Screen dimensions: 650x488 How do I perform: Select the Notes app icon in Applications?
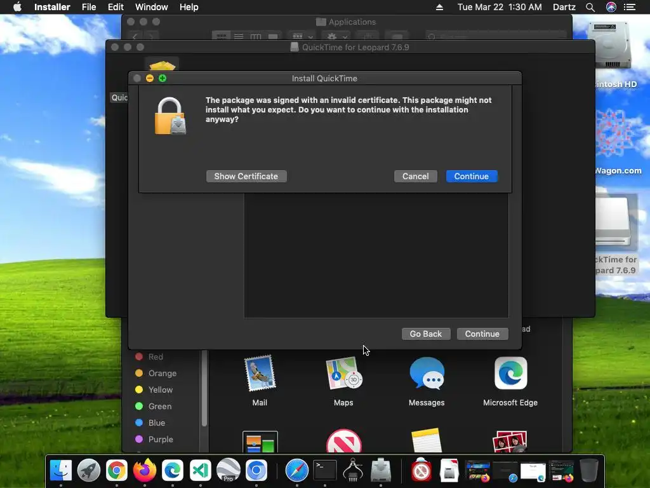[x=427, y=440]
